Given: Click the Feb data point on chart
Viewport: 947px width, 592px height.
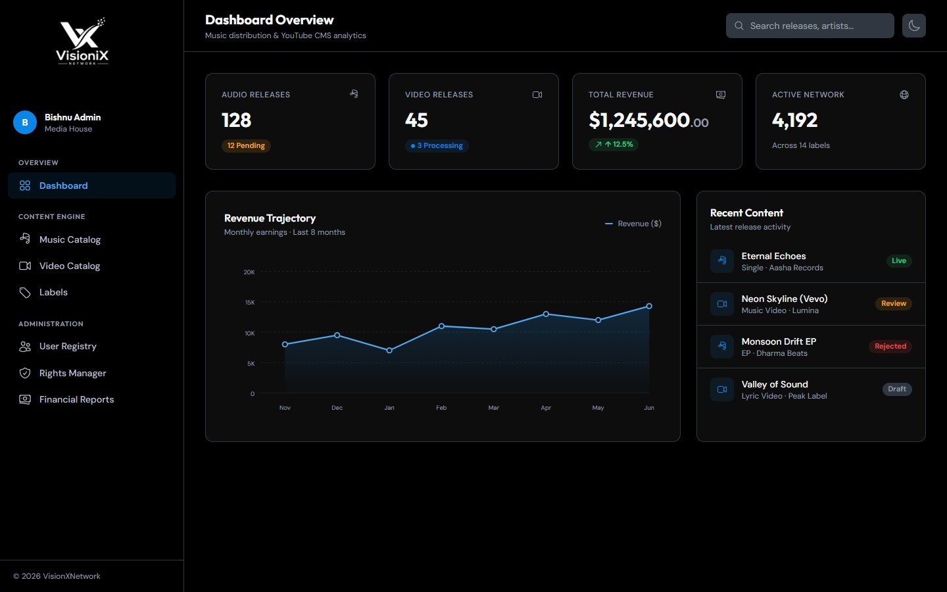Looking at the screenshot, I should click(441, 326).
